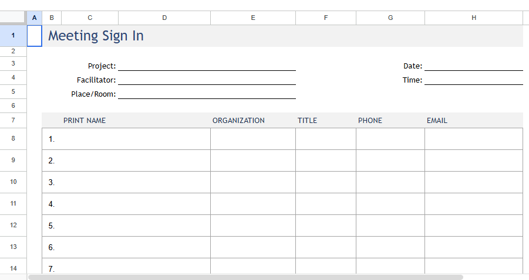Viewport: 529px width, 280px height.
Task: Click the ORGANIZATION column heading
Action: pyautogui.click(x=238, y=121)
